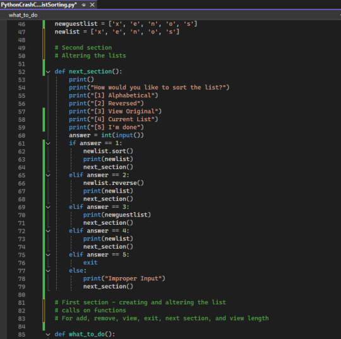
Task: Click the '# Altering the lists' comment
Action: (x=90, y=56)
